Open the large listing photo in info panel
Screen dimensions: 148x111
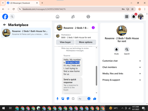point(122,30)
